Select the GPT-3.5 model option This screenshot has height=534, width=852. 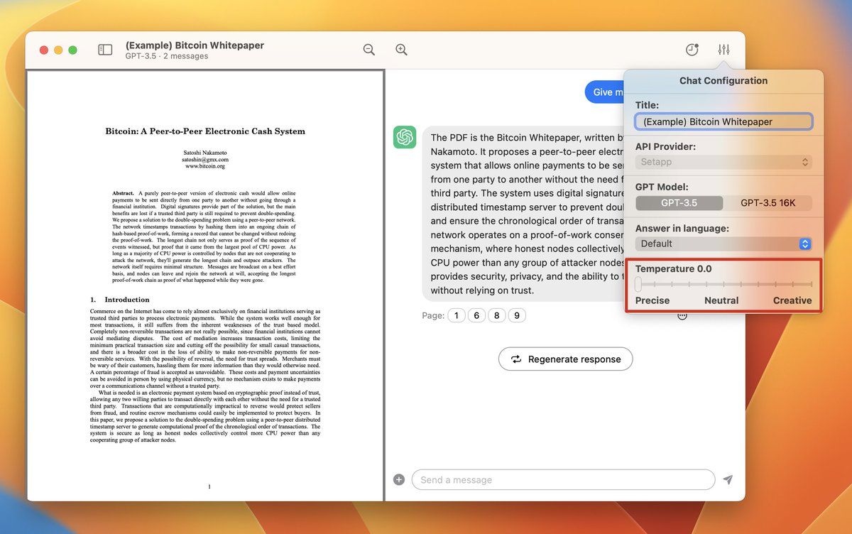click(679, 203)
